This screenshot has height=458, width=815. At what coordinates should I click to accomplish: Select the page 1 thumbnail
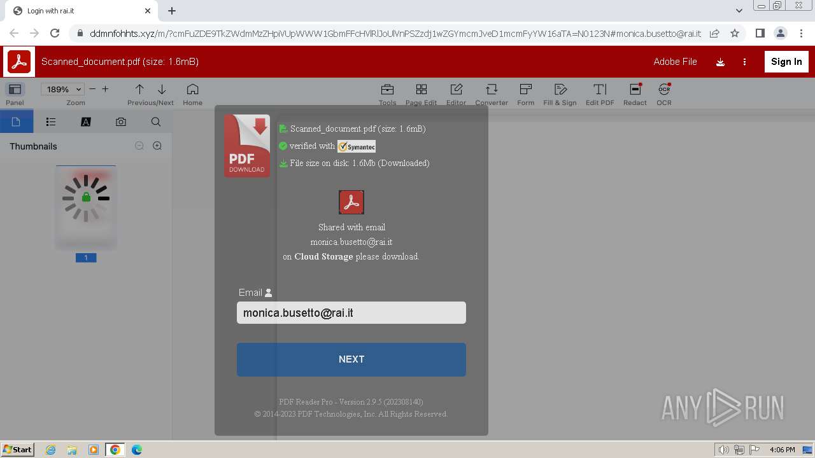click(x=86, y=207)
